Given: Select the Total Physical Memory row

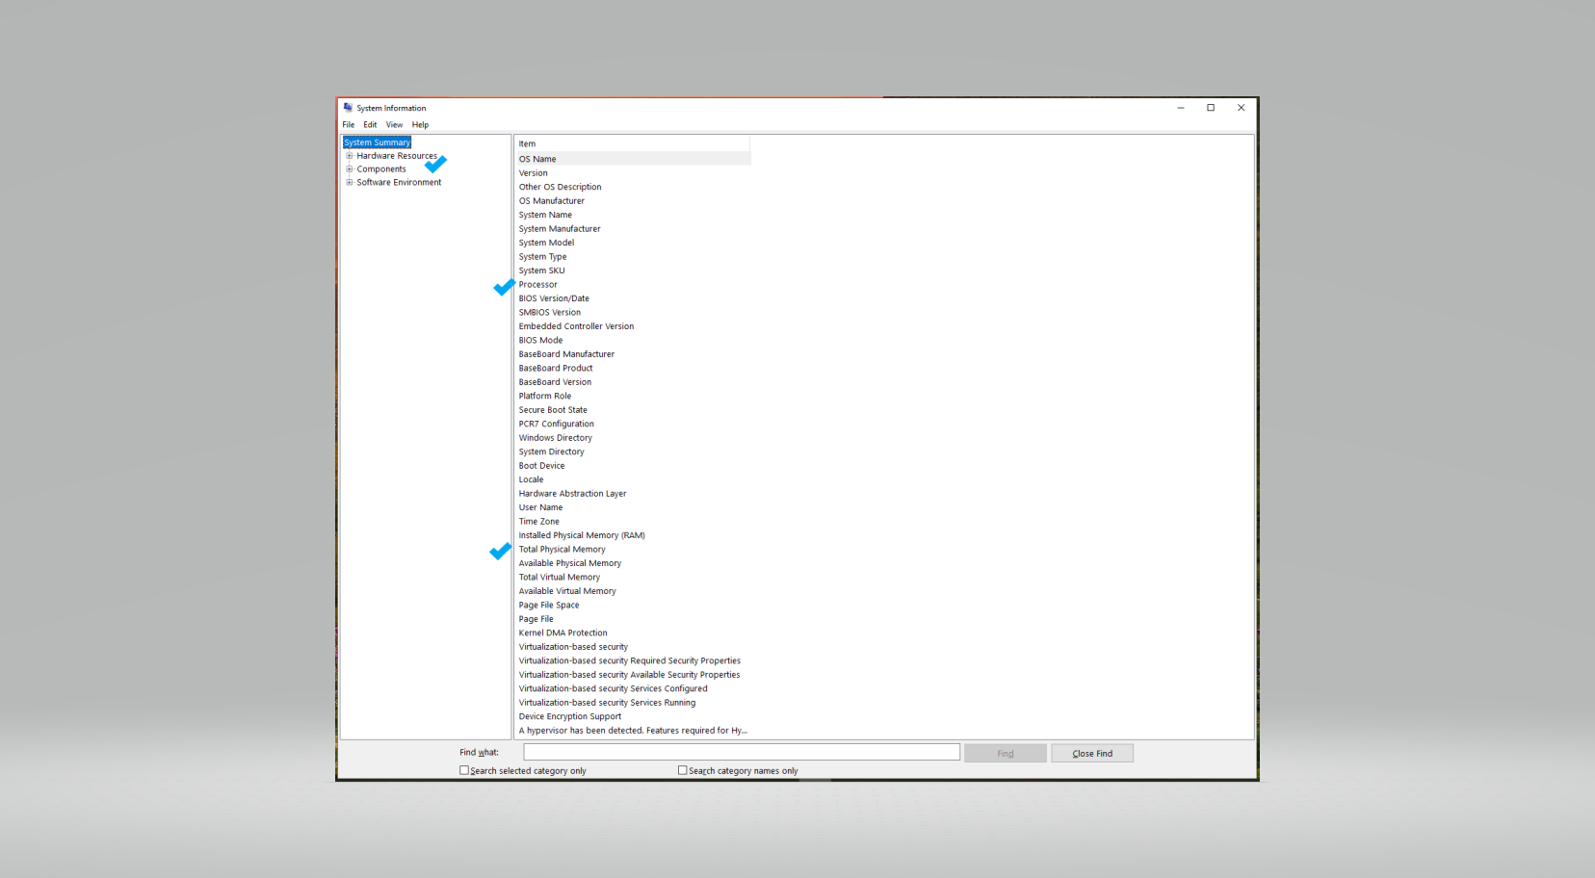Looking at the screenshot, I should [633, 551].
